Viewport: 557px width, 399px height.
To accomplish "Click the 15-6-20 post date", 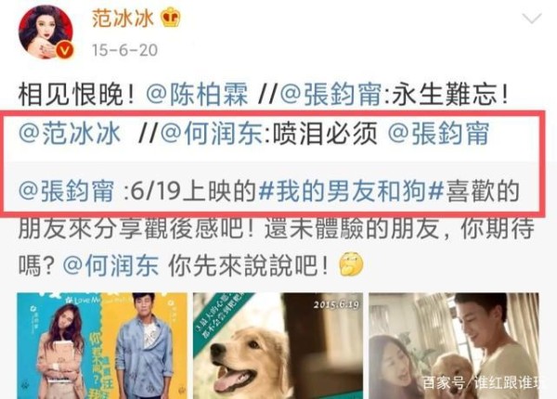I will tap(124, 50).
